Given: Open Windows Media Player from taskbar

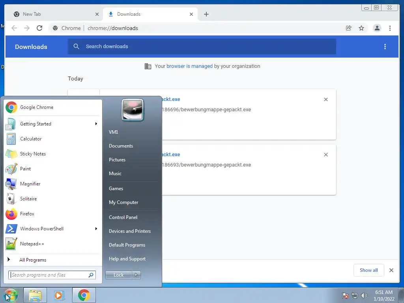Looking at the screenshot, I should (59, 295).
